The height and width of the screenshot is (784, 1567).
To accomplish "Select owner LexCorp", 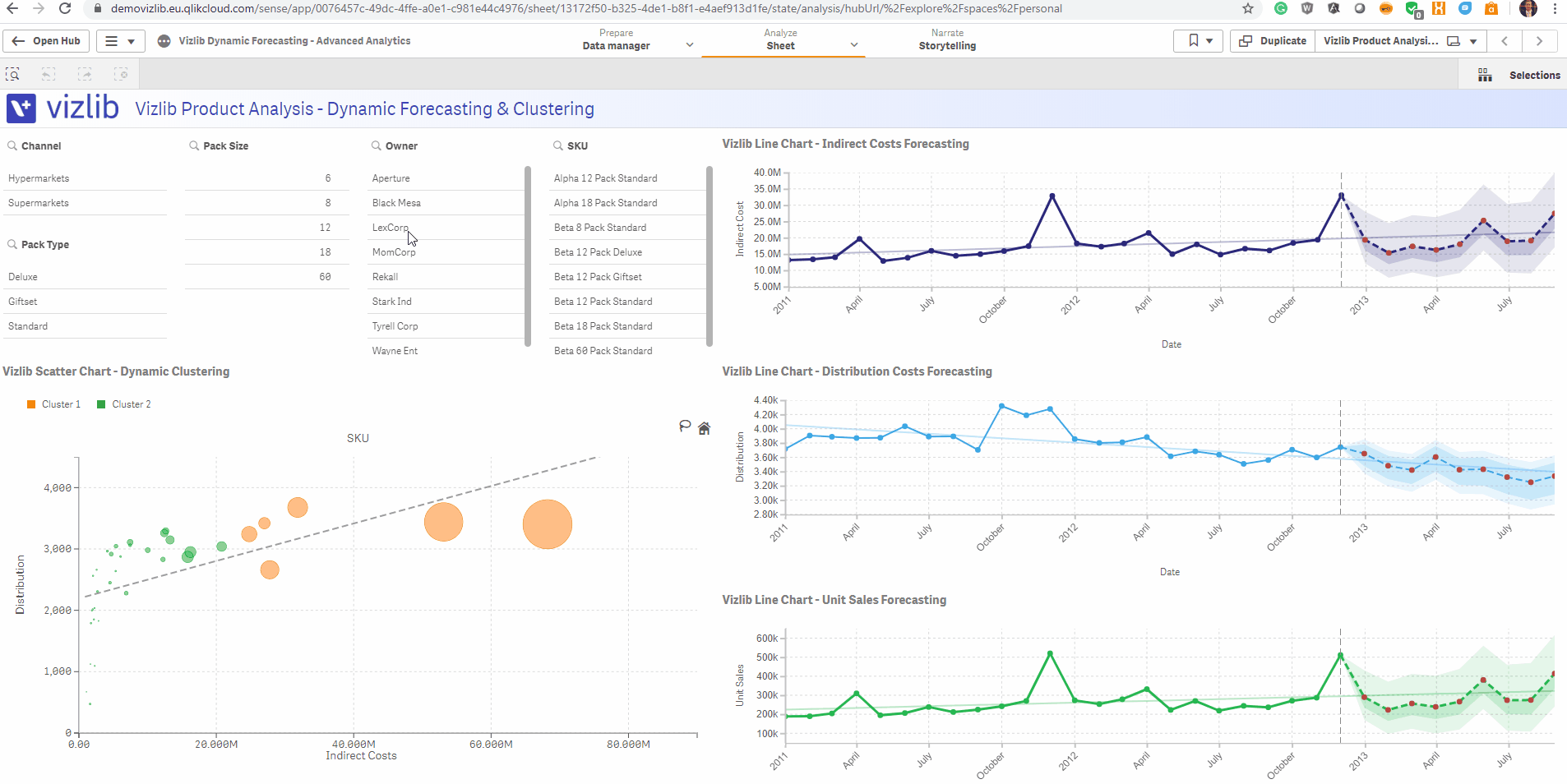I will click(x=446, y=228).
